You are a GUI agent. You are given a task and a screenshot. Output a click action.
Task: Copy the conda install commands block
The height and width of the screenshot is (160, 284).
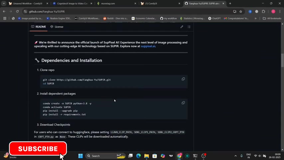pyautogui.click(x=183, y=103)
